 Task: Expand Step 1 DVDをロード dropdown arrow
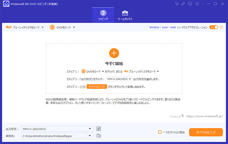tap(103, 71)
